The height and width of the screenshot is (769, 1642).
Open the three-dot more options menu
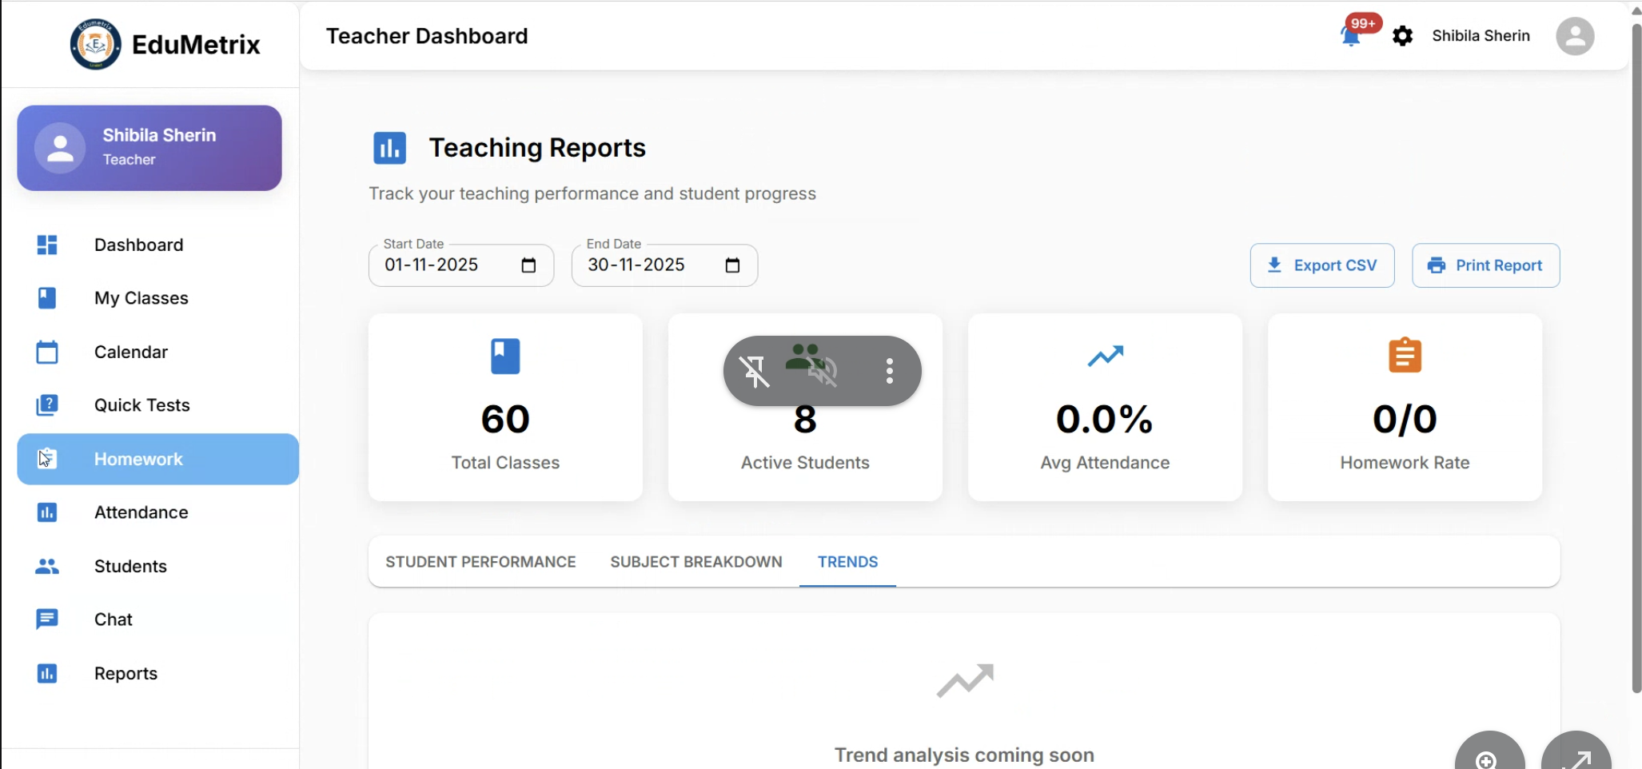coord(889,371)
